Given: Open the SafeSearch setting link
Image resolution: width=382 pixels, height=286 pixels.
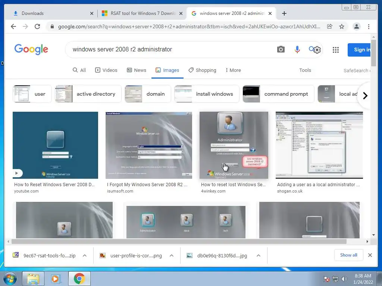Looking at the screenshot, I should pos(357,70).
